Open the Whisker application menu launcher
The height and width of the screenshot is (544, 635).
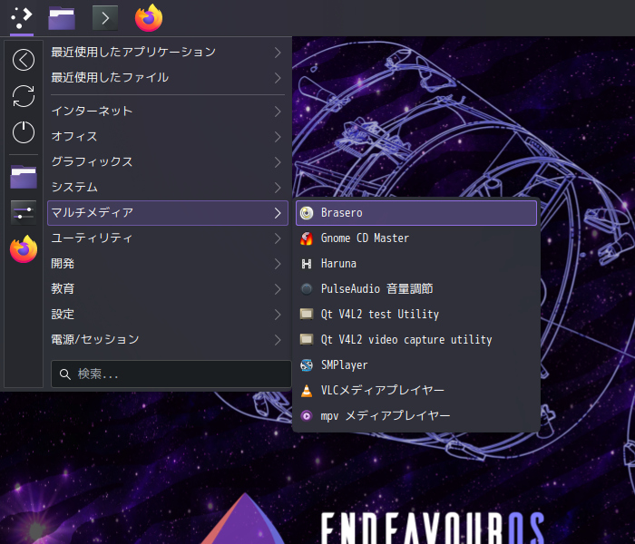[22, 18]
